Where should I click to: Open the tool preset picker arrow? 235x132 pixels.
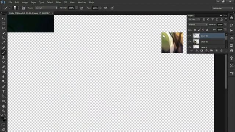point(10,8)
